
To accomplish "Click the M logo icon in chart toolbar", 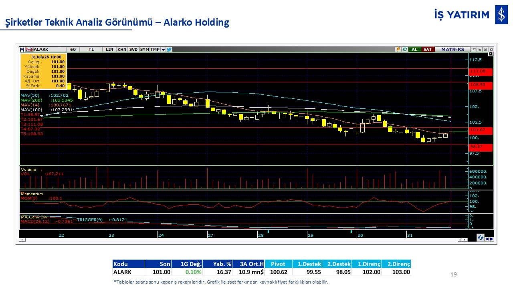I will click(22, 50).
